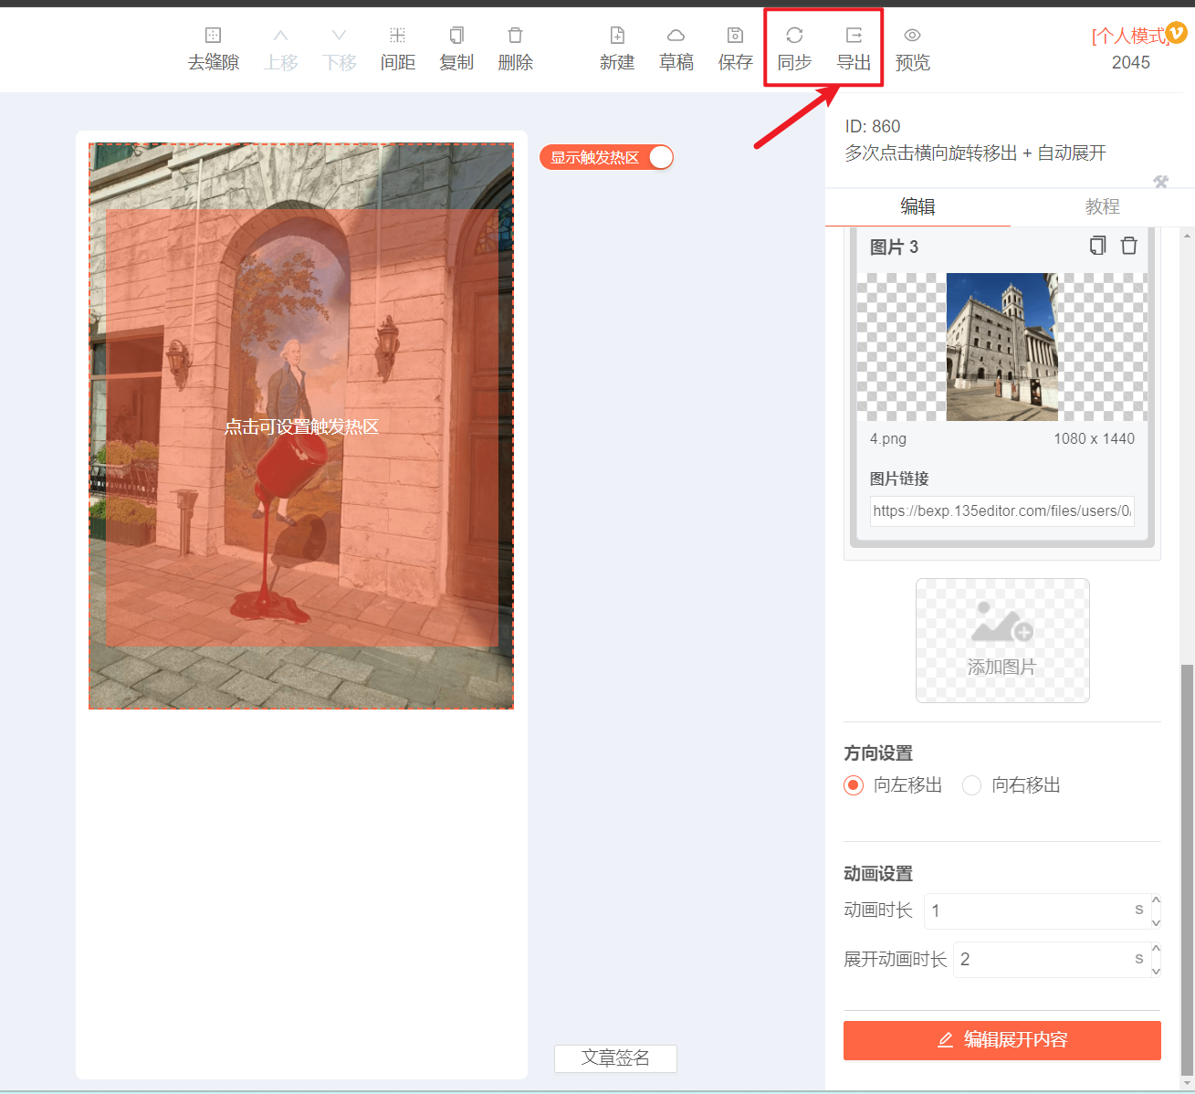Decrease 动画时长 with the down stepper
The height and width of the screenshot is (1094, 1195).
click(1156, 921)
